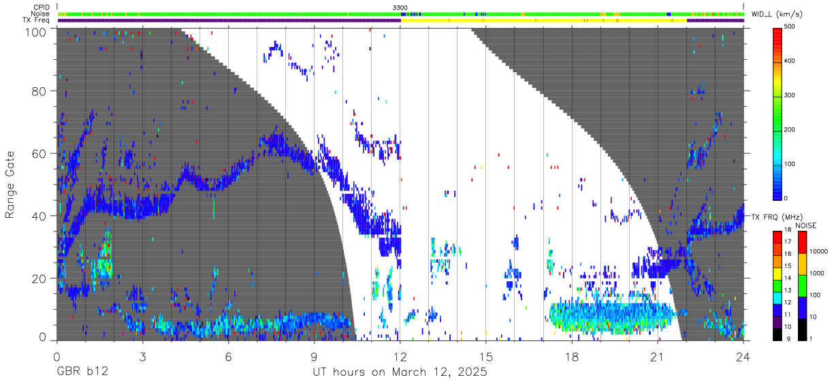Click the '1000' value on noise scale
The width and height of the screenshot is (836, 386).
coord(817,274)
